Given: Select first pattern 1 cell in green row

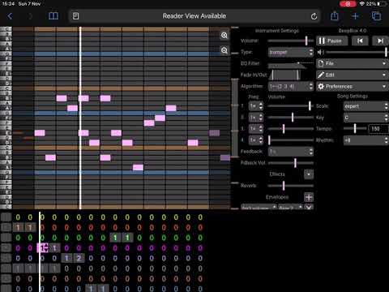Looking at the screenshot, I should [115, 238].
